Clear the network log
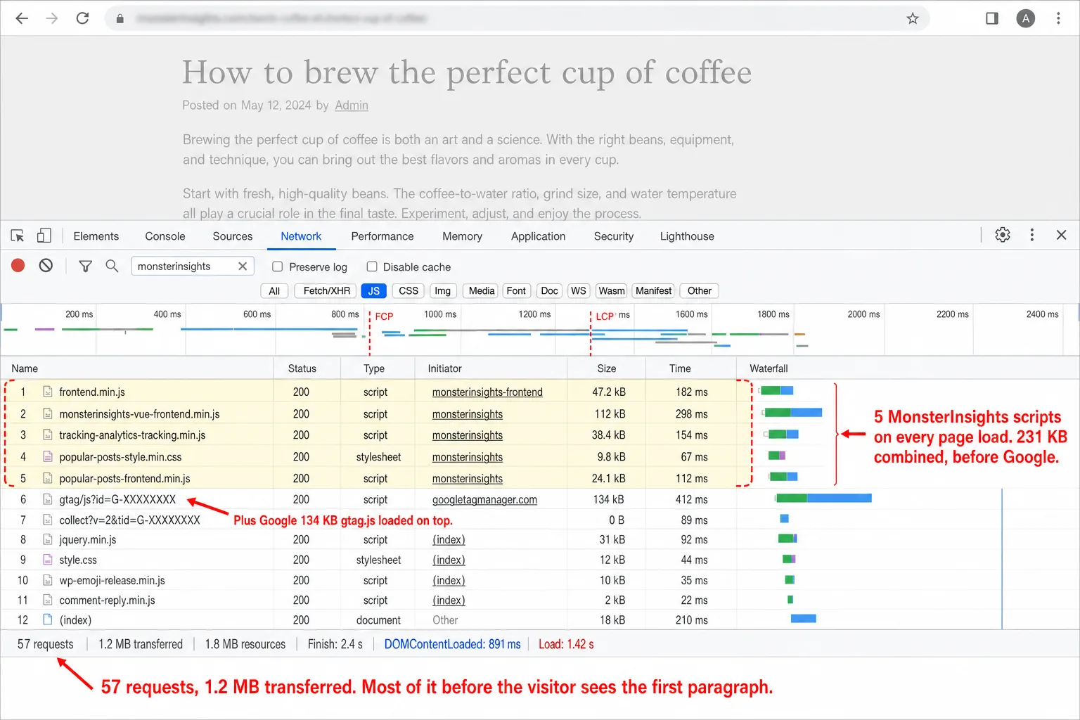 (46, 265)
